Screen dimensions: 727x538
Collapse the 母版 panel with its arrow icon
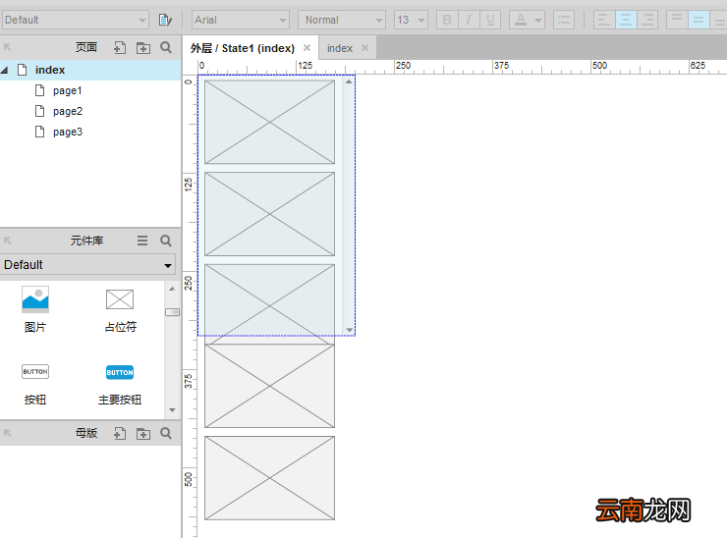tap(8, 433)
